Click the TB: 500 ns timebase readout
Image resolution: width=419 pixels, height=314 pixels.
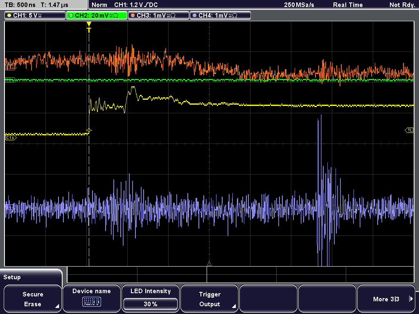tap(20, 5)
